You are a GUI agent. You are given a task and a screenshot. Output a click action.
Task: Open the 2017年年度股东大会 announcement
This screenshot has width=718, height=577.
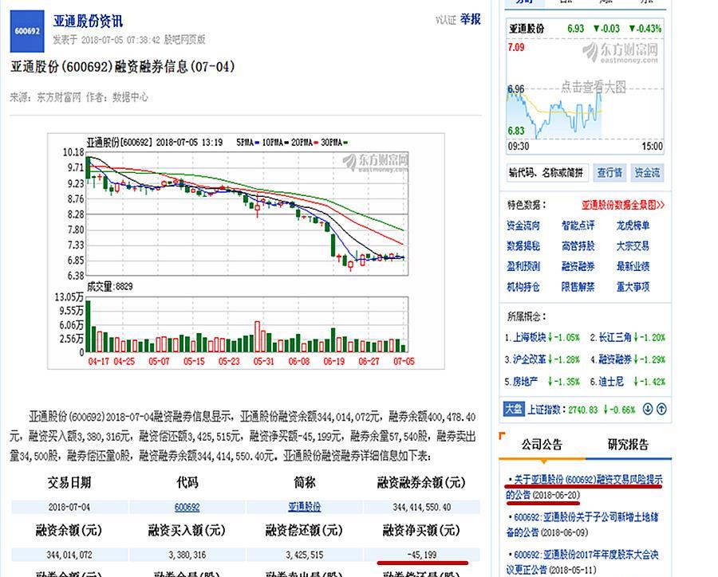[x=582, y=562]
